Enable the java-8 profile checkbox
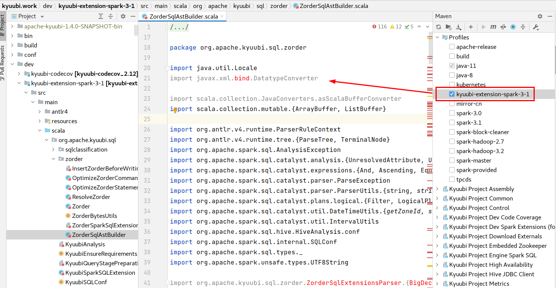 coord(452,75)
